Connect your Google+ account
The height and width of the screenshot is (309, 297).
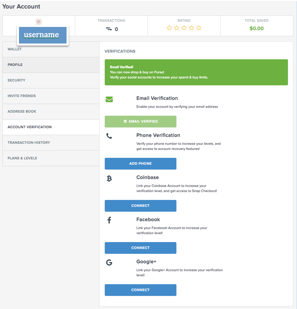tap(140, 290)
